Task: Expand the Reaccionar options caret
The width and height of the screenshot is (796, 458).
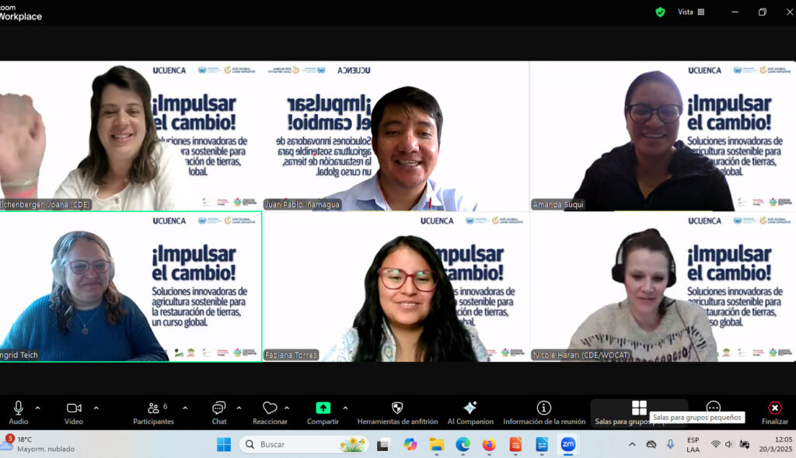Action: (x=287, y=408)
